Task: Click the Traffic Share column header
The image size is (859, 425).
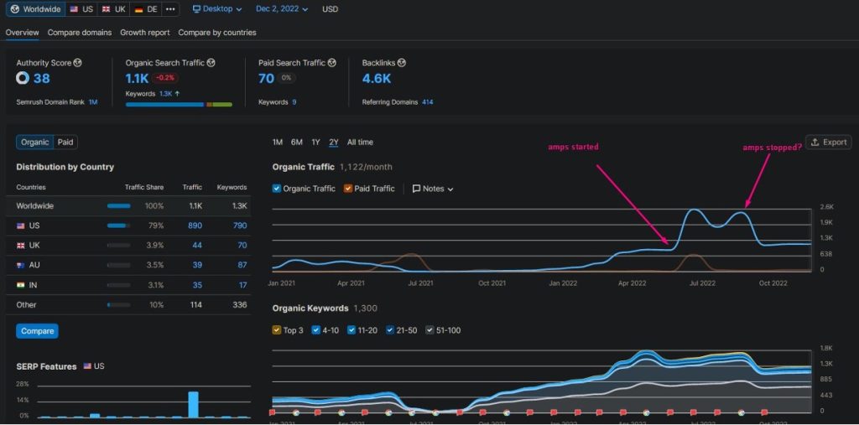Action: (x=144, y=187)
